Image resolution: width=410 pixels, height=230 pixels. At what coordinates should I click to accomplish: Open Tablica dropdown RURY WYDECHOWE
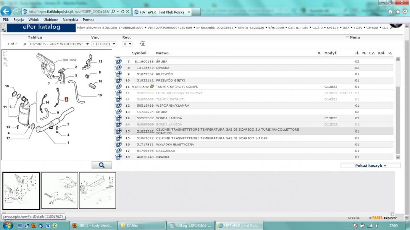(59, 44)
